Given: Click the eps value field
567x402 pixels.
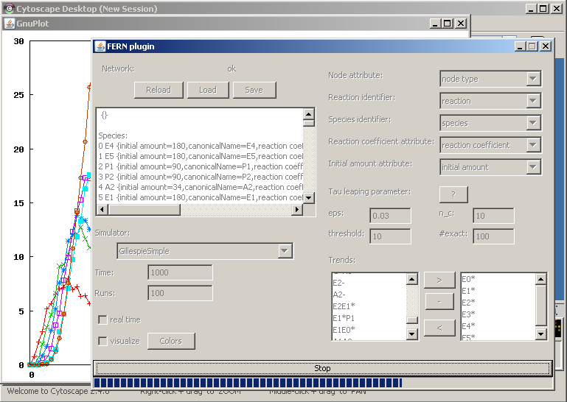Looking at the screenshot, I should coord(390,216).
